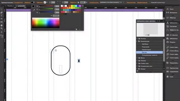Open the Заливка fill color dropdown arrow

(34, 3)
